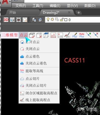The height and width of the screenshot is (115, 100).
Task: Click the red 3D toolbar icon
Action: coord(6,20)
